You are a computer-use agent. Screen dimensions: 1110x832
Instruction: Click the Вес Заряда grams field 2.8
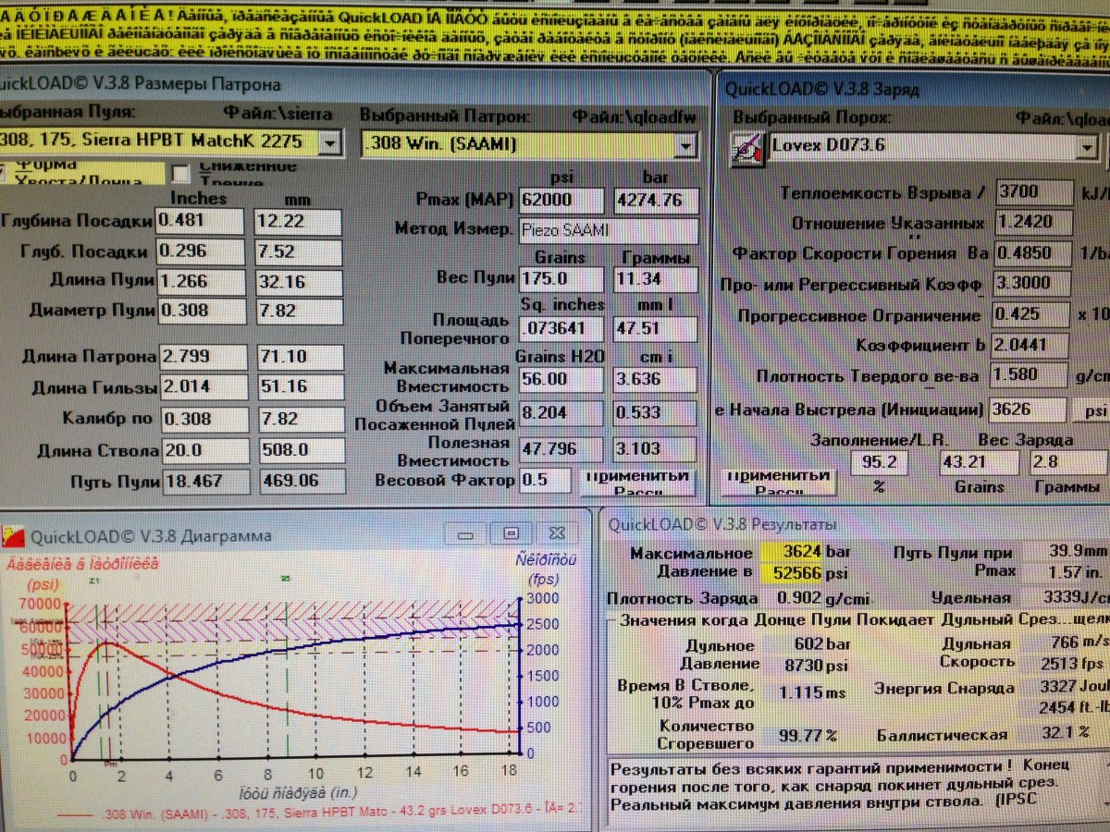1069,462
